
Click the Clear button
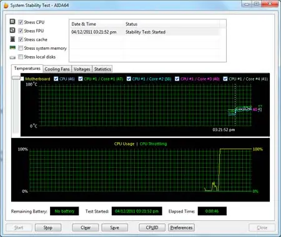point(86,228)
